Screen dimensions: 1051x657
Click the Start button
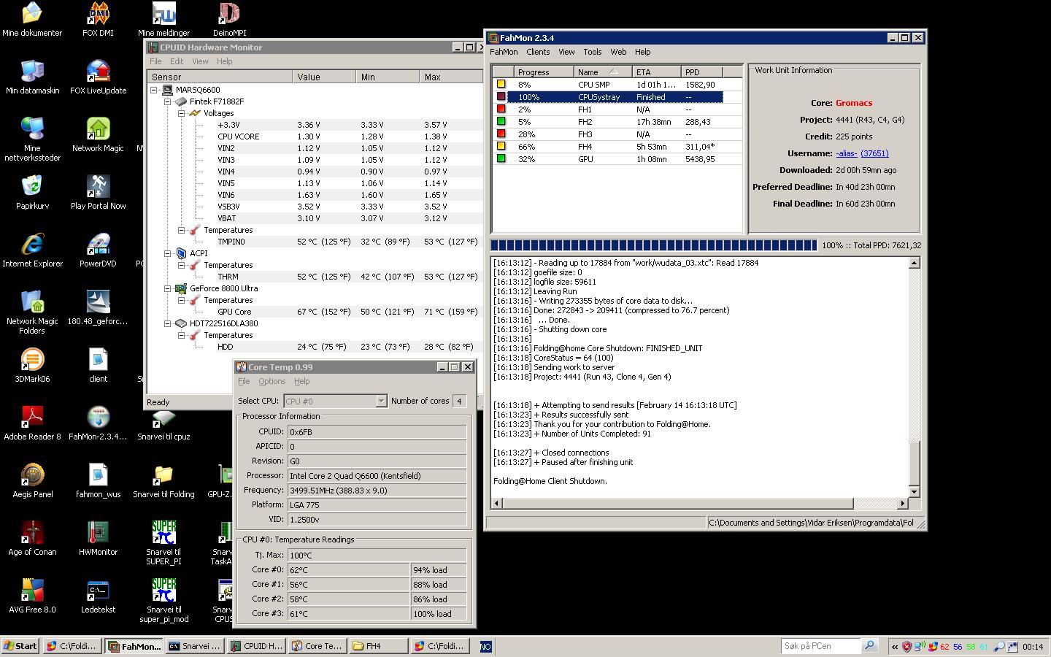click(20, 646)
